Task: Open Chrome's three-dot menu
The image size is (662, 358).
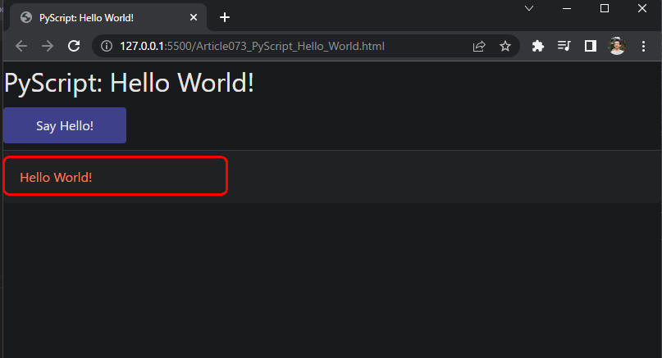Action: tap(643, 46)
